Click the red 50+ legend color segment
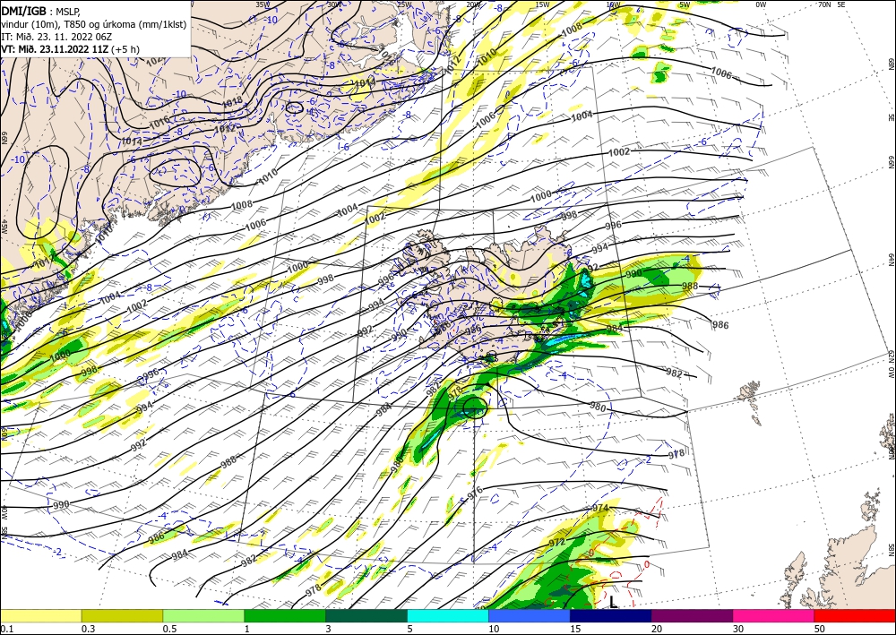 [855, 615]
